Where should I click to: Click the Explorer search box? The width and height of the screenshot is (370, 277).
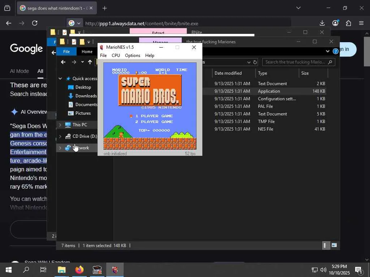coord(298,62)
